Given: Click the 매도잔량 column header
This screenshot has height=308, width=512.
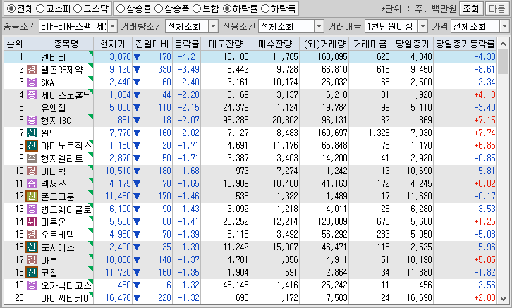Looking at the screenshot, I should point(225,44).
